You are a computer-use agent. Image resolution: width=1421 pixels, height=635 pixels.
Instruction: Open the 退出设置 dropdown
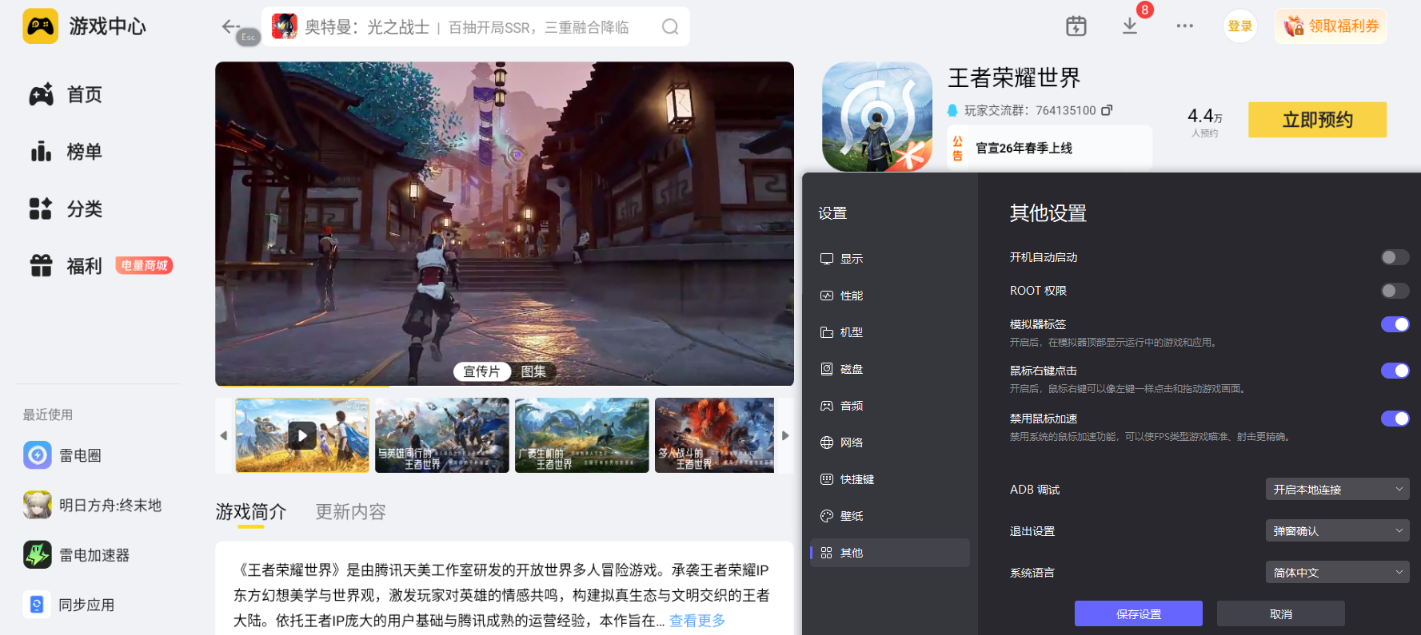point(1337,531)
